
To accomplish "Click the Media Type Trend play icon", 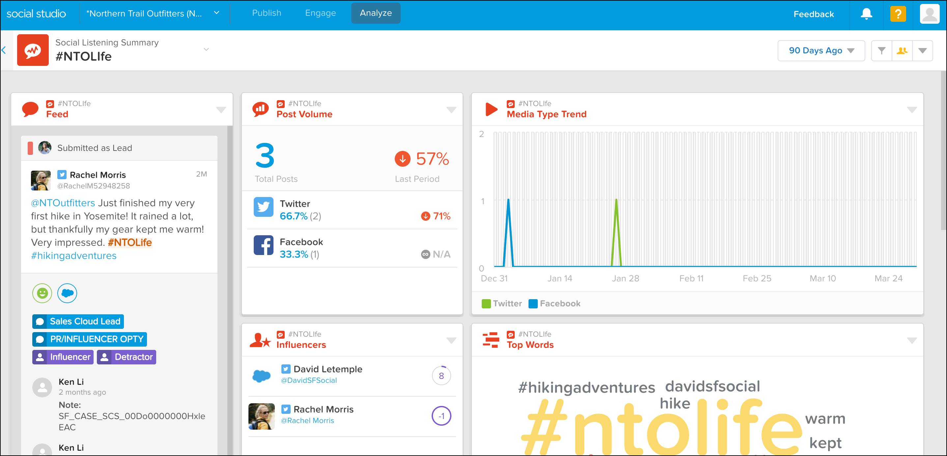I will tap(491, 109).
